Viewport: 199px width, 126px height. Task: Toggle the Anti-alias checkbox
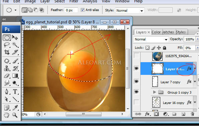82,10
